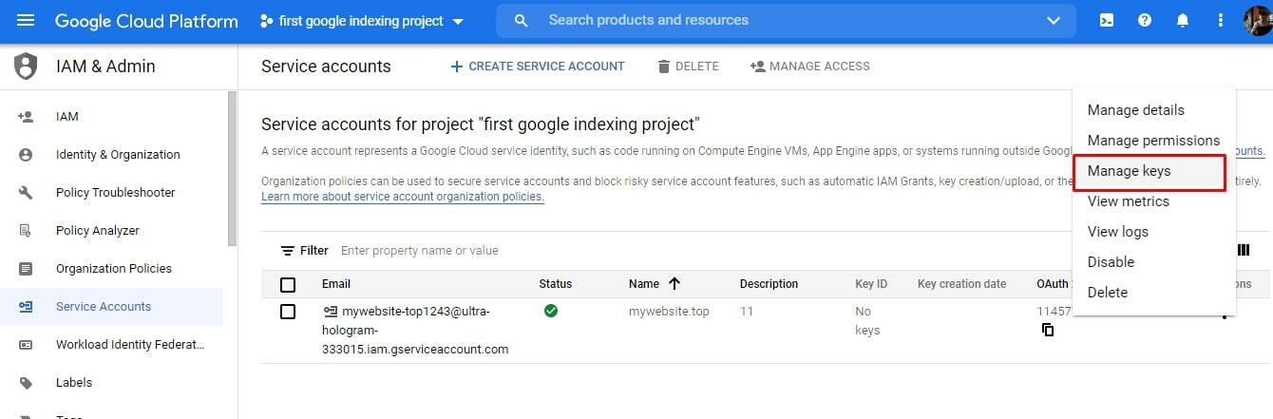Click the description value 11
The width and height of the screenshot is (1273, 419).
pyautogui.click(x=747, y=312)
